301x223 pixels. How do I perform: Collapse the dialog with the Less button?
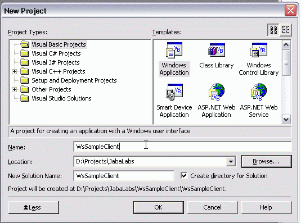point(34,207)
